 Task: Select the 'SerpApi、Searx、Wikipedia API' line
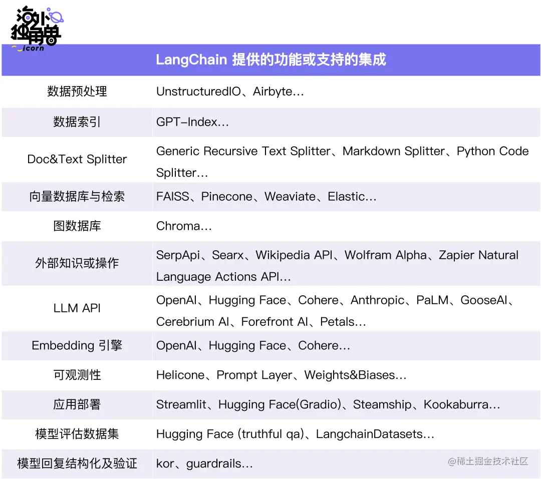(x=337, y=255)
